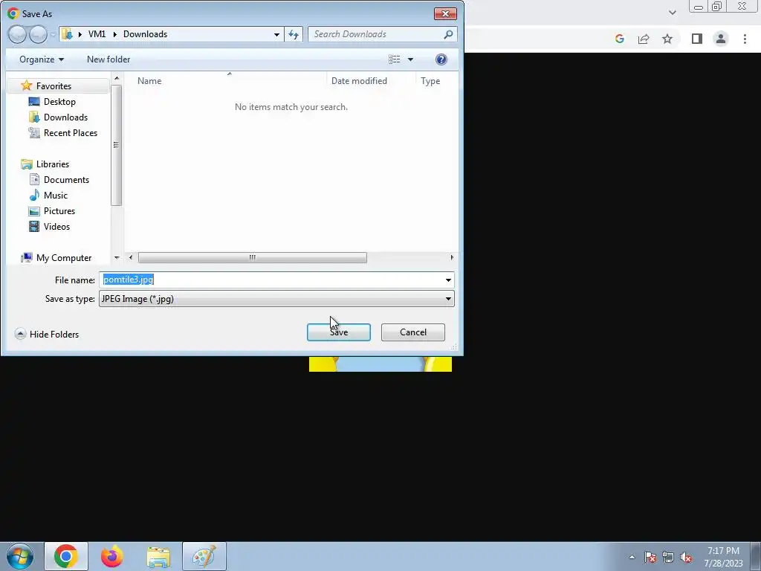
Task: Click the navigation pane scroll down arrow
Action: 117,258
